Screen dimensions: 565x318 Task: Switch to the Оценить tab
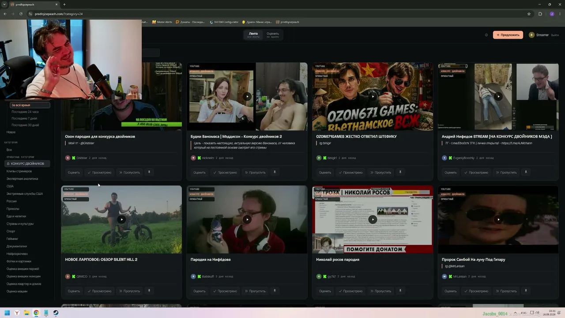point(273,35)
